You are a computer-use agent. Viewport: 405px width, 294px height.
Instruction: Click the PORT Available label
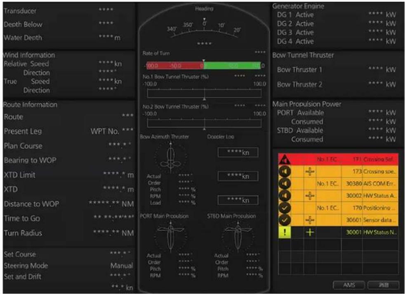300,113
